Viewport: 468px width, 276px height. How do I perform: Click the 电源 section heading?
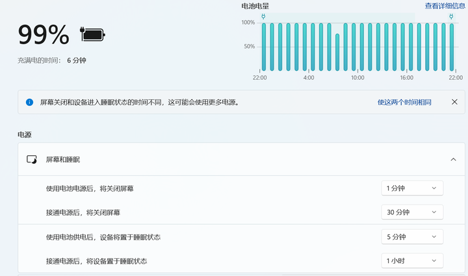[25, 134]
